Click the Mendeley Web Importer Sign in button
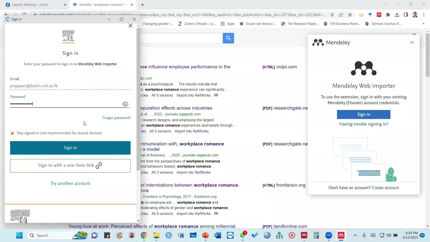The image size is (430, 242). click(363, 115)
